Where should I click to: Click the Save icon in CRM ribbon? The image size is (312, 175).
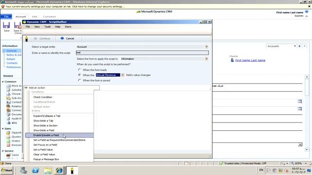tap(6, 25)
